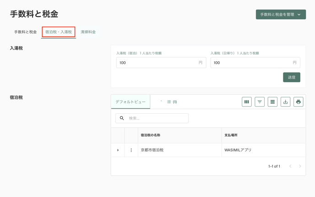This screenshot has height=197, width=315.
Task: Open the saved views list icon (1)
Action: (172, 102)
